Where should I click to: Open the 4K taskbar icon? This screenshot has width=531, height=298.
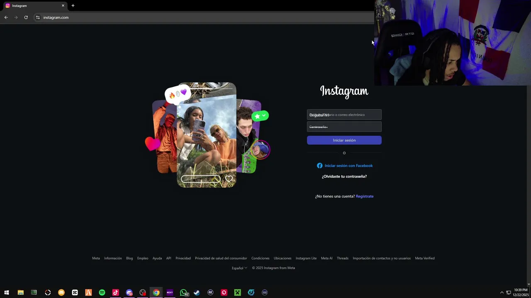click(x=210, y=293)
